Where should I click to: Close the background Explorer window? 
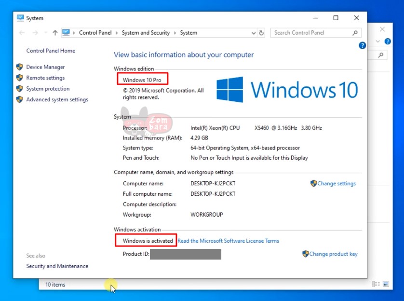point(382,29)
